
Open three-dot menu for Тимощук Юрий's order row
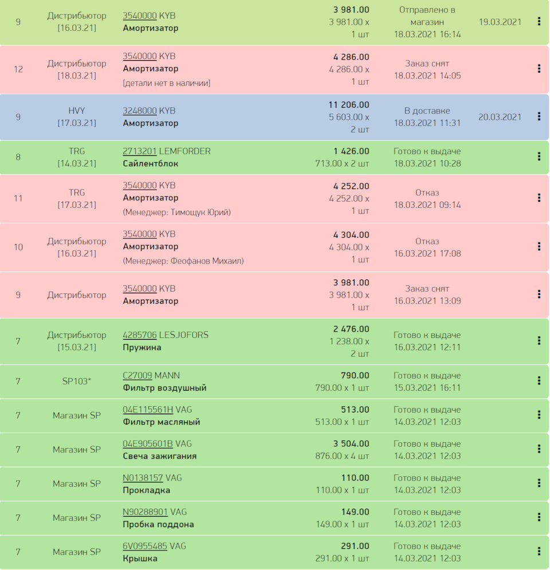(539, 198)
